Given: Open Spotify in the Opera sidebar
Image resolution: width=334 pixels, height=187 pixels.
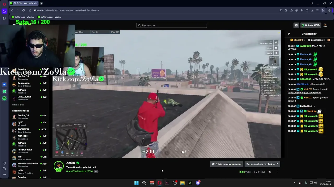Looking at the screenshot, I should click(x=4, y=98).
